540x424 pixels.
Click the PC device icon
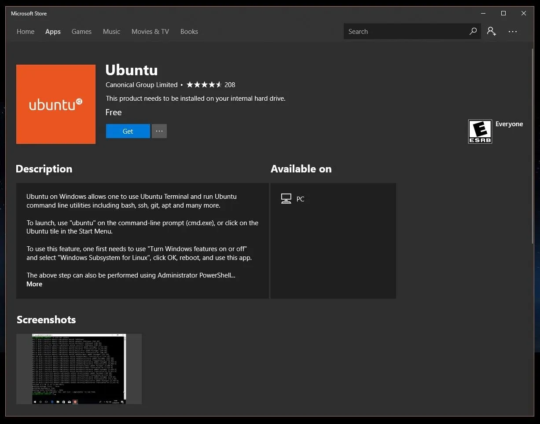point(286,199)
